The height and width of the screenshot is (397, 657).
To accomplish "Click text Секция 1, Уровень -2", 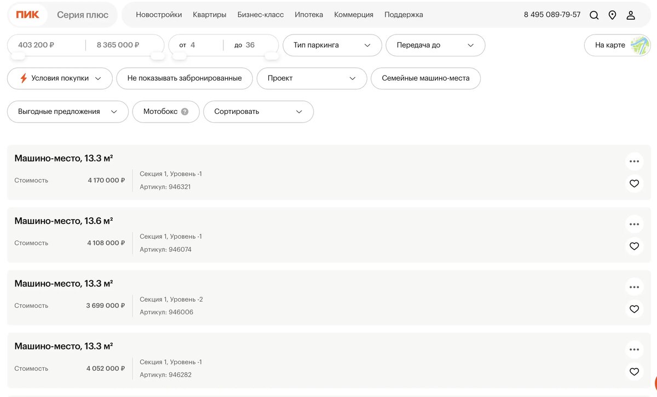I will (171, 300).
